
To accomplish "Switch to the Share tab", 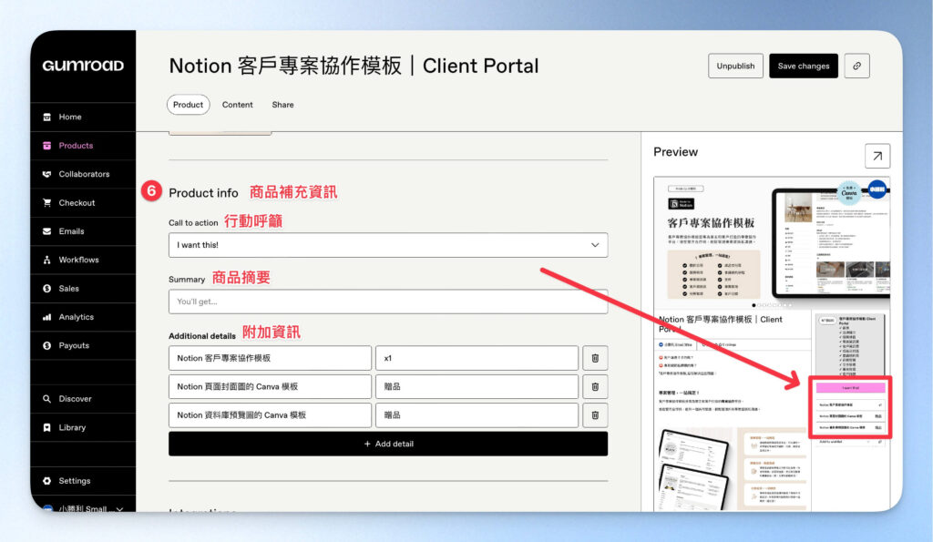I will pos(282,105).
